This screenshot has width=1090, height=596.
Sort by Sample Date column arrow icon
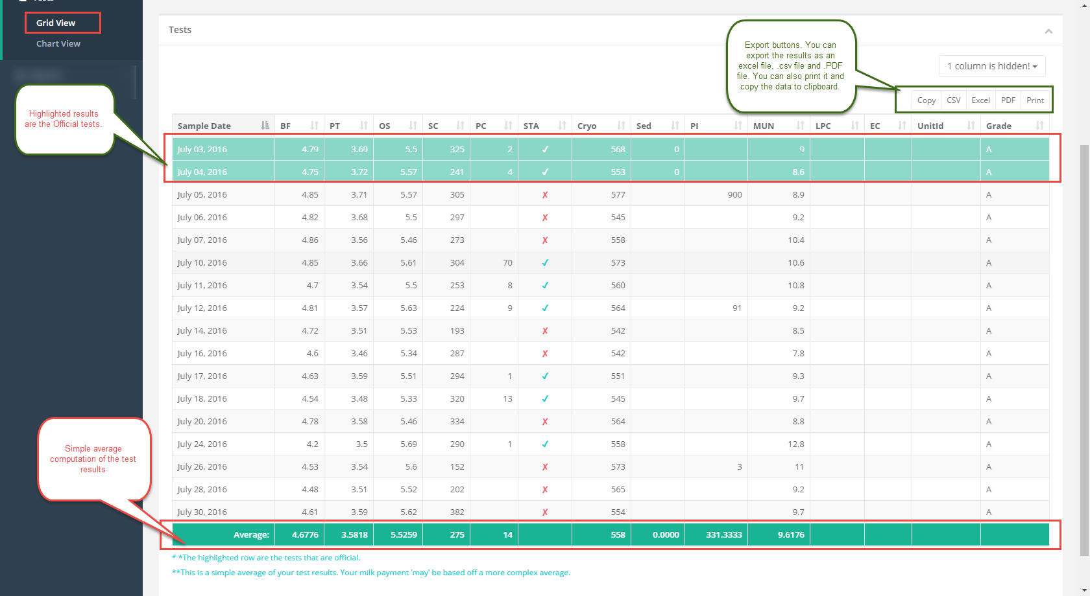pyautogui.click(x=265, y=126)
